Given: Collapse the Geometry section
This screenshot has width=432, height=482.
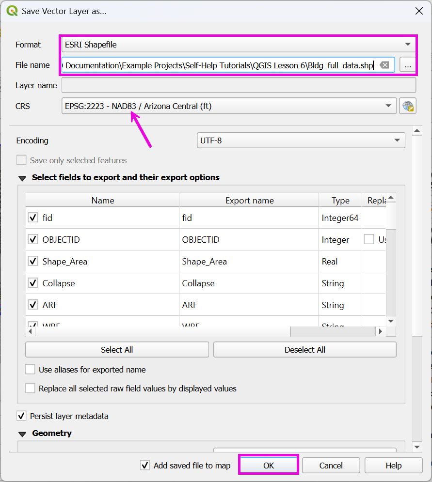Looking at the screenshot, I should click(22, 434).
